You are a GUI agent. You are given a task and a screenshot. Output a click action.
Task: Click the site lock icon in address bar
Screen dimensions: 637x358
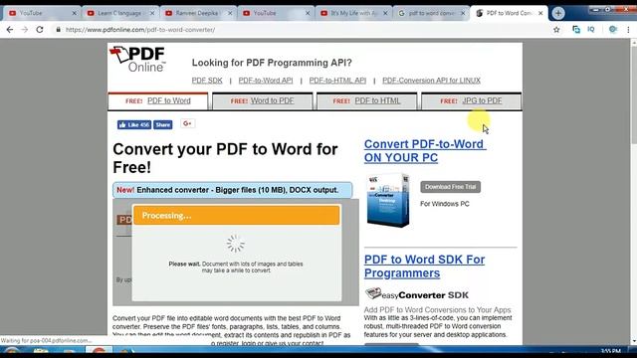[59, 30]
